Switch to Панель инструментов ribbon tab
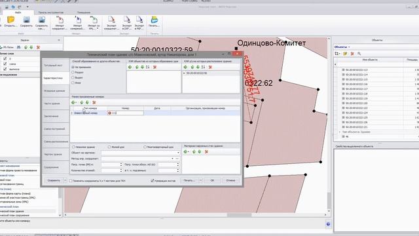The image size is (419, 236). pos(51,12)
